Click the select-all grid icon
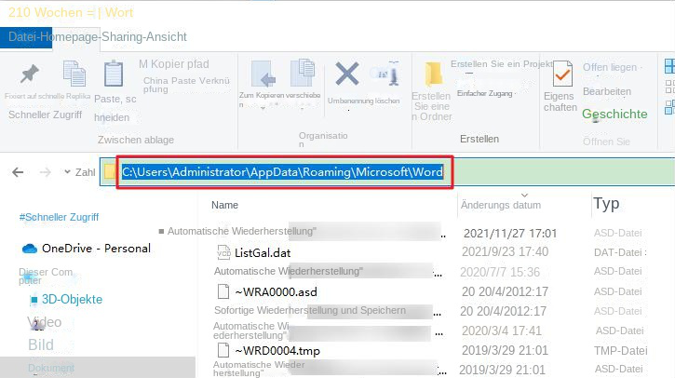This screenshot has height=378, width=675. (669, 66)
